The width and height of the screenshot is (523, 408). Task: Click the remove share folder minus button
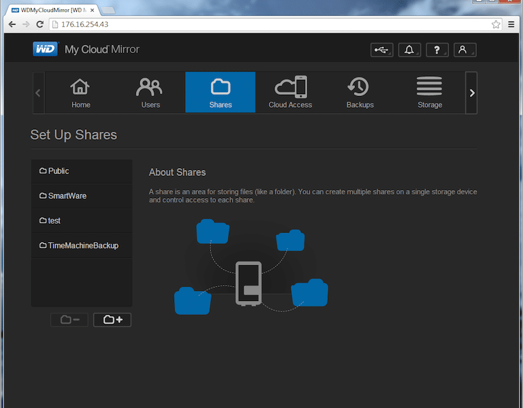click(x=70, y=319)
